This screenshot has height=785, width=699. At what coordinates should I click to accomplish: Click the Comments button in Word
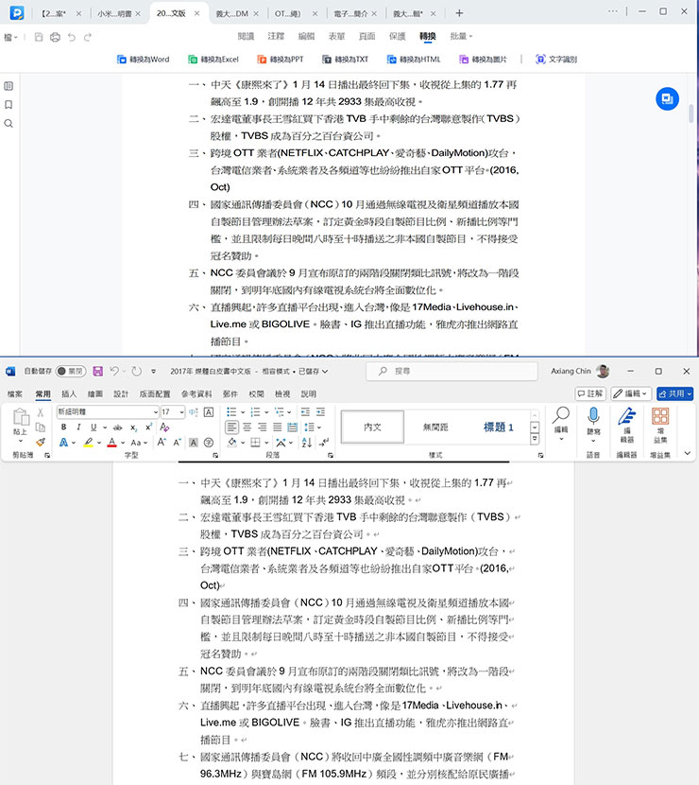(590, 394)
